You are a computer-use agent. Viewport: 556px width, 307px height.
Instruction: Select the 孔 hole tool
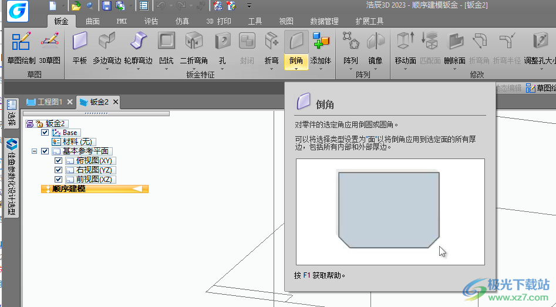[x=223, y=48]
